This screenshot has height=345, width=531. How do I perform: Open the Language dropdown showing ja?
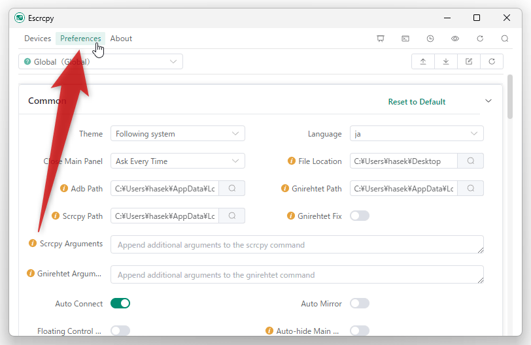click(x=417, y=134)
